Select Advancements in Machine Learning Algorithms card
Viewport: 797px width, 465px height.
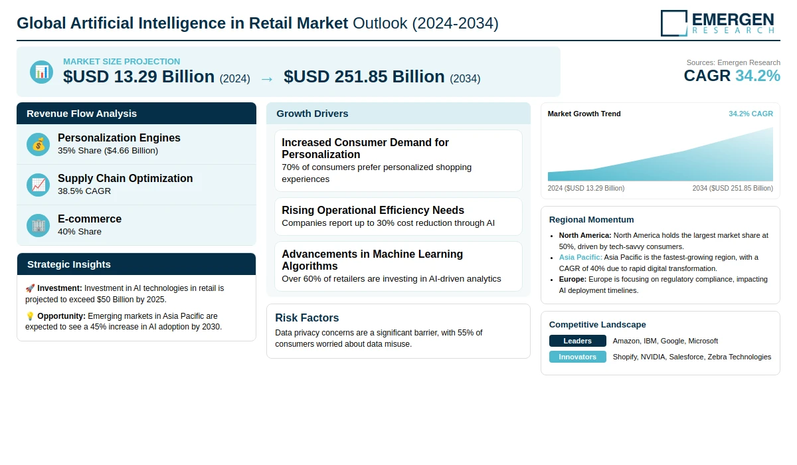coord(398,266)
